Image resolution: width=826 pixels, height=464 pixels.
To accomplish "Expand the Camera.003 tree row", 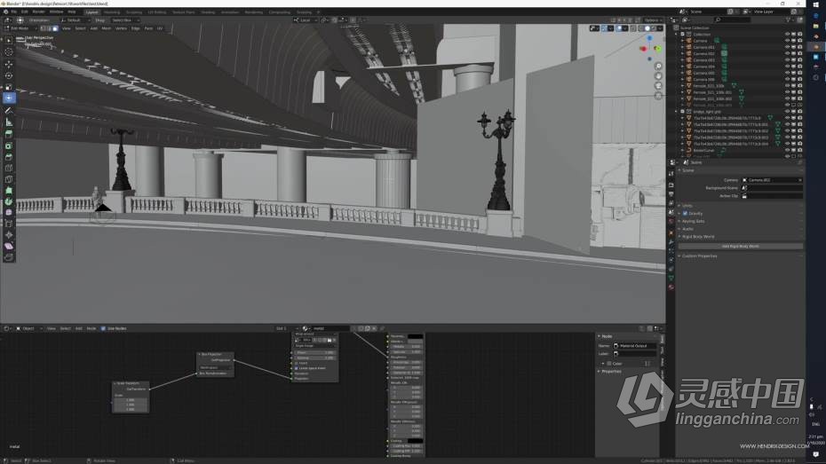I will (x=682, y=60).
